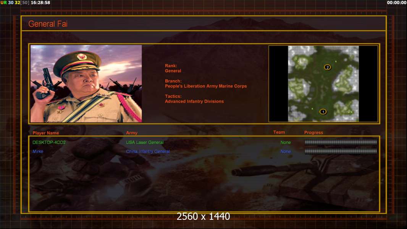Screen dimensions: 407x229
Task: Click the Team column header
Action: 279,132
